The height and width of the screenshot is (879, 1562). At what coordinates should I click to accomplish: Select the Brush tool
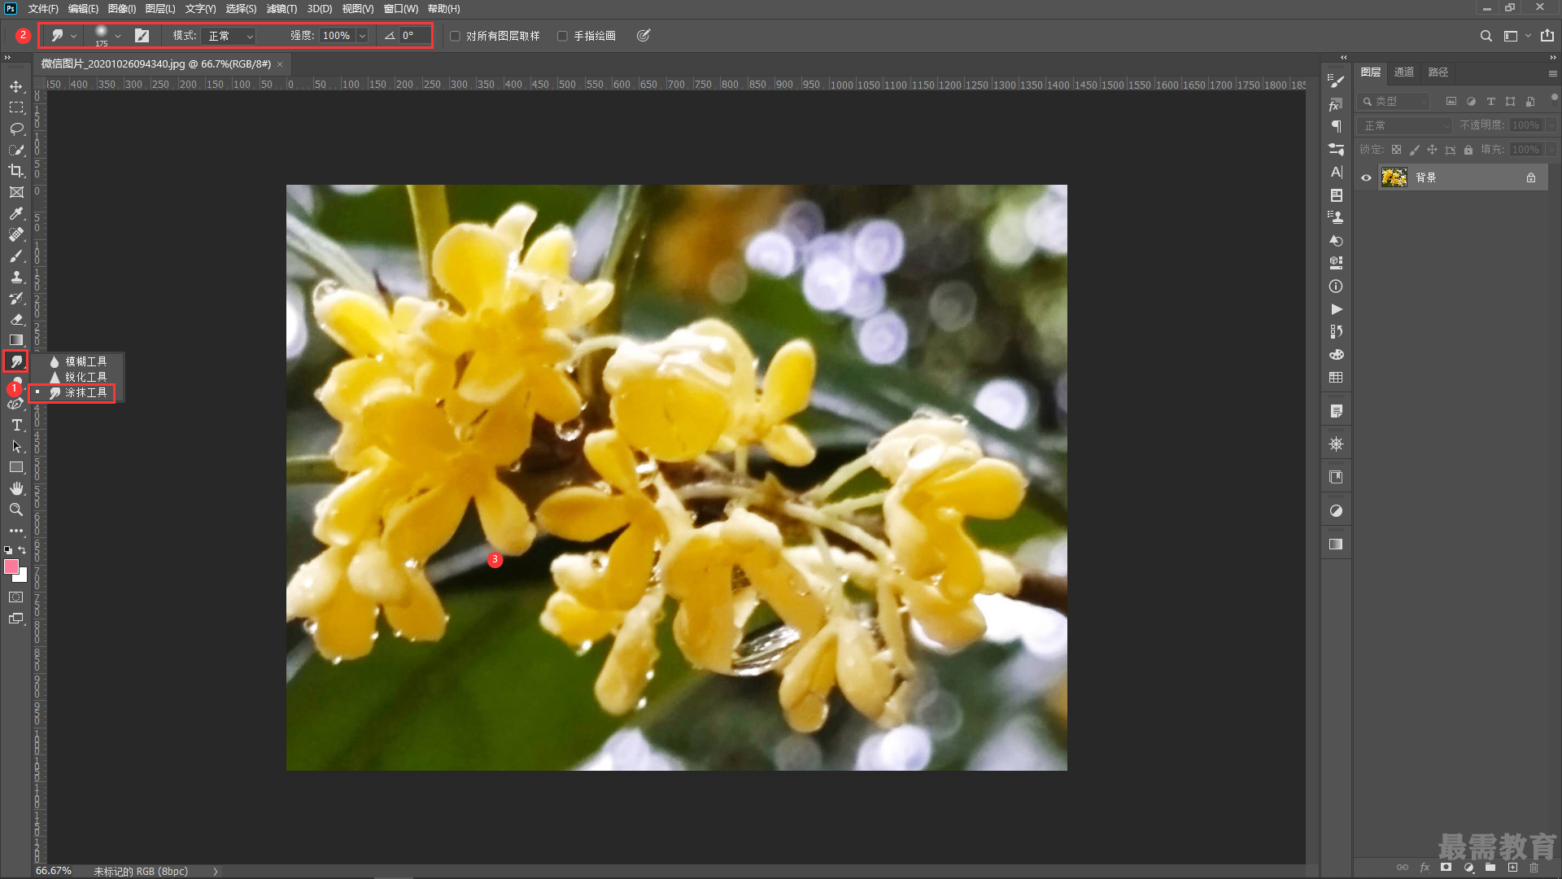coord(16,256)
